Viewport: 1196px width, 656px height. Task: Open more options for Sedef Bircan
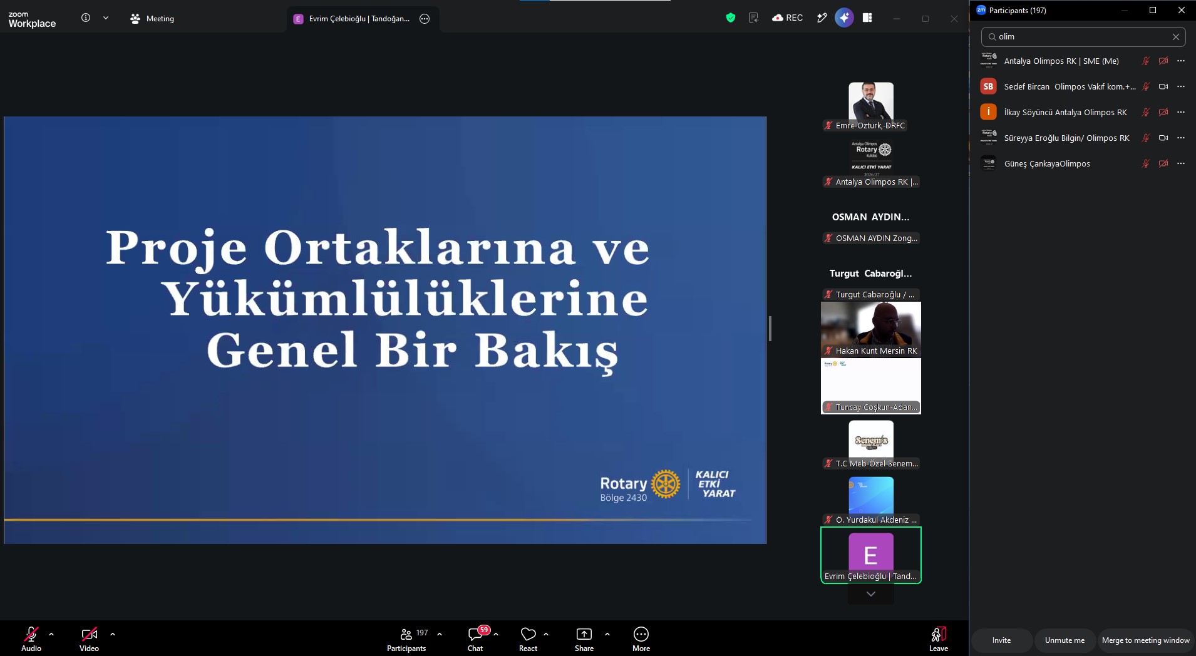(1181, 86)
